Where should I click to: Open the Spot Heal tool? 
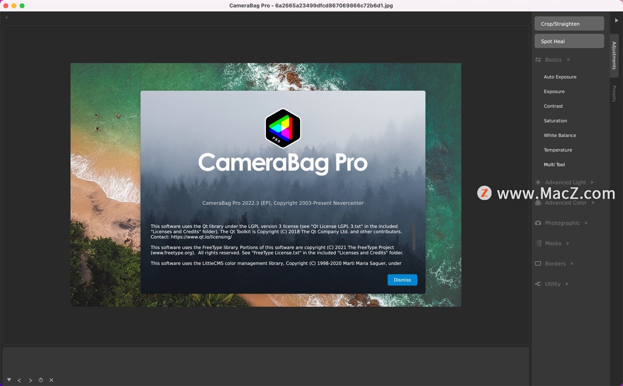click(569, 41)
